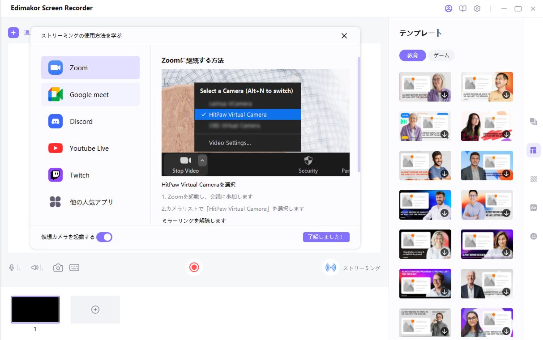Switch to the ゲーム template tab
The image size is (543, 340).
pyautogui.click(x=441, y=55)
